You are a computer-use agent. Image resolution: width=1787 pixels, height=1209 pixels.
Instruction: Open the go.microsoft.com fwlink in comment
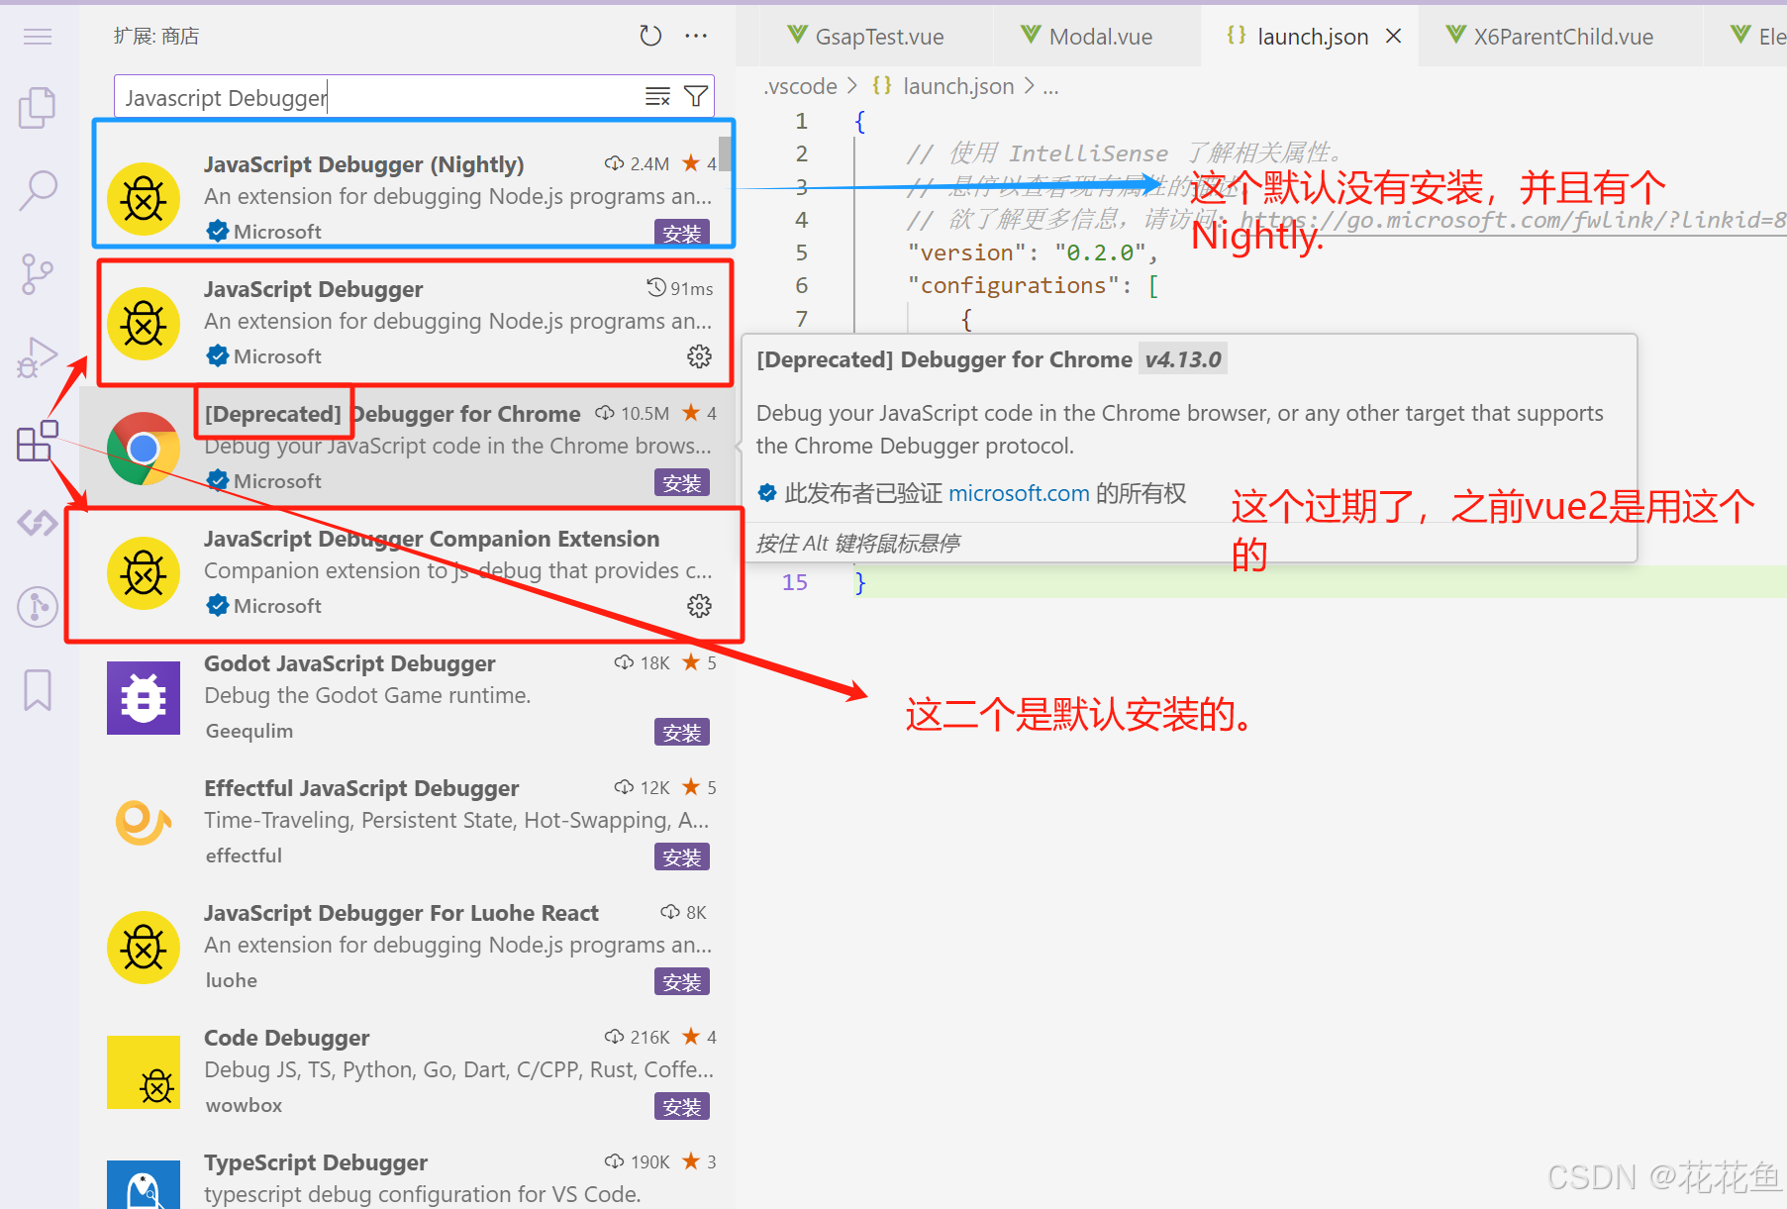[x=1513, y=220]
